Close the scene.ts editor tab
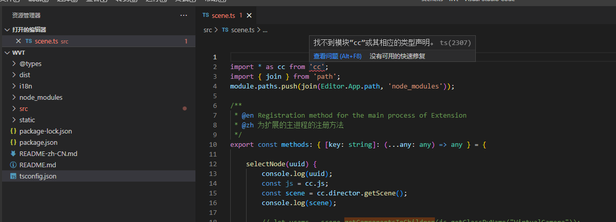The height and width of the screenshot is (222, 616). pyautogui.click(x=249, y=15)
